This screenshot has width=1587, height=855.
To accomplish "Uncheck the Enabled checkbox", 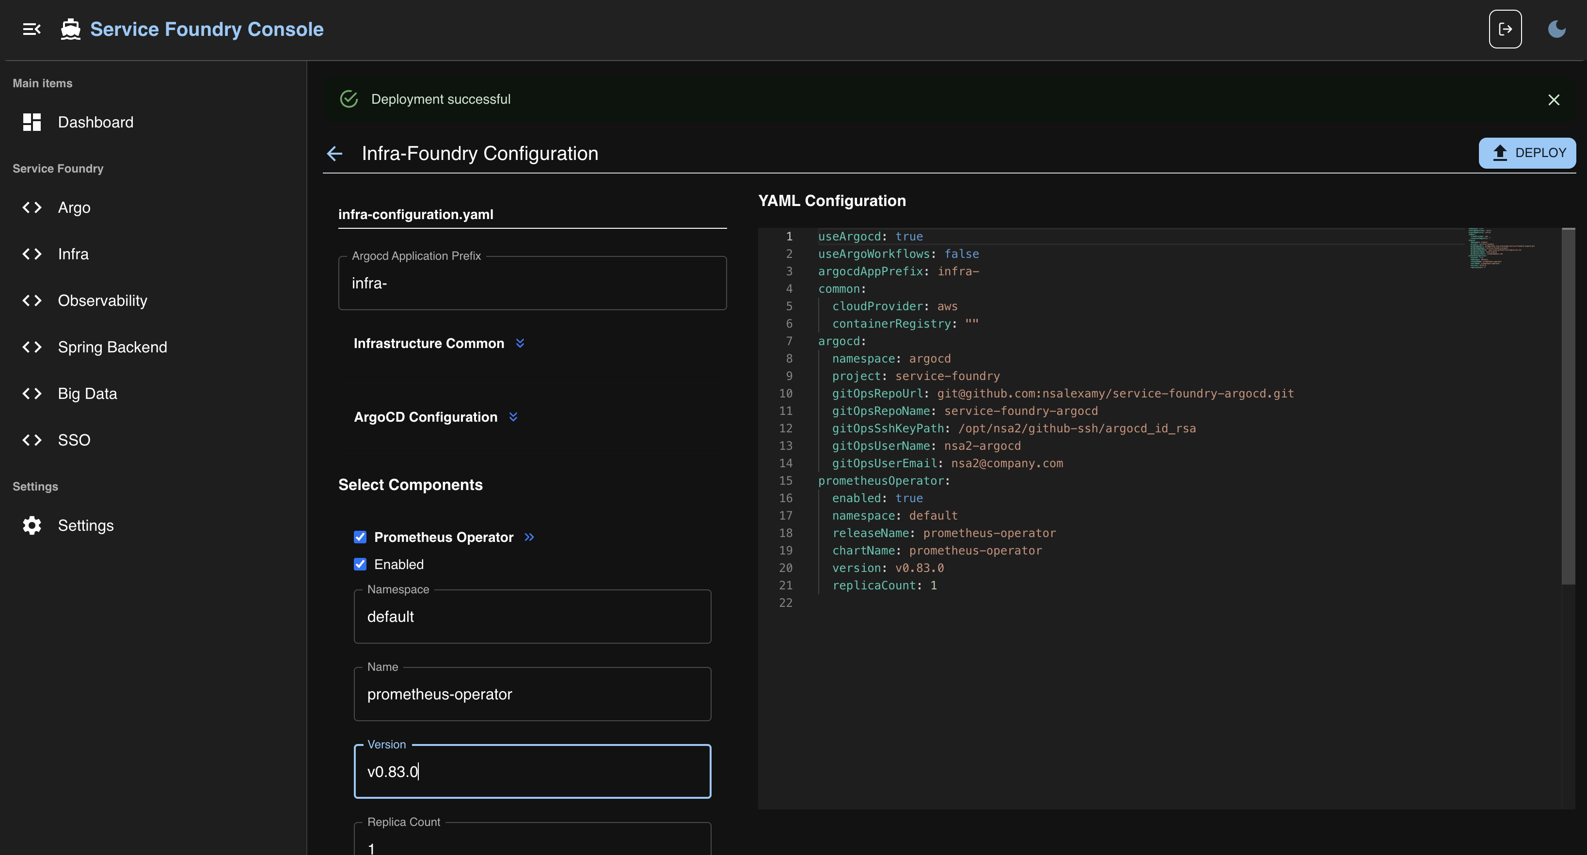I will click(x=360, y=564).
